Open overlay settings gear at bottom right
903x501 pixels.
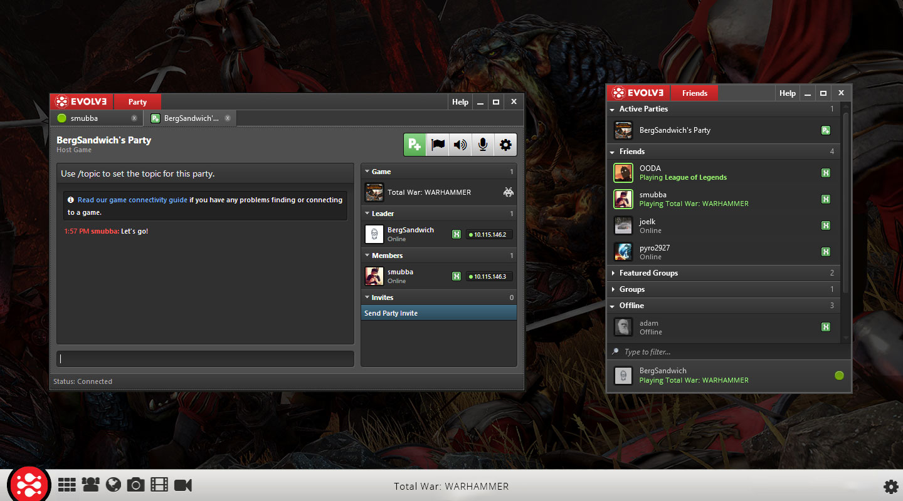pyautogui.click(x=890, y=487)
